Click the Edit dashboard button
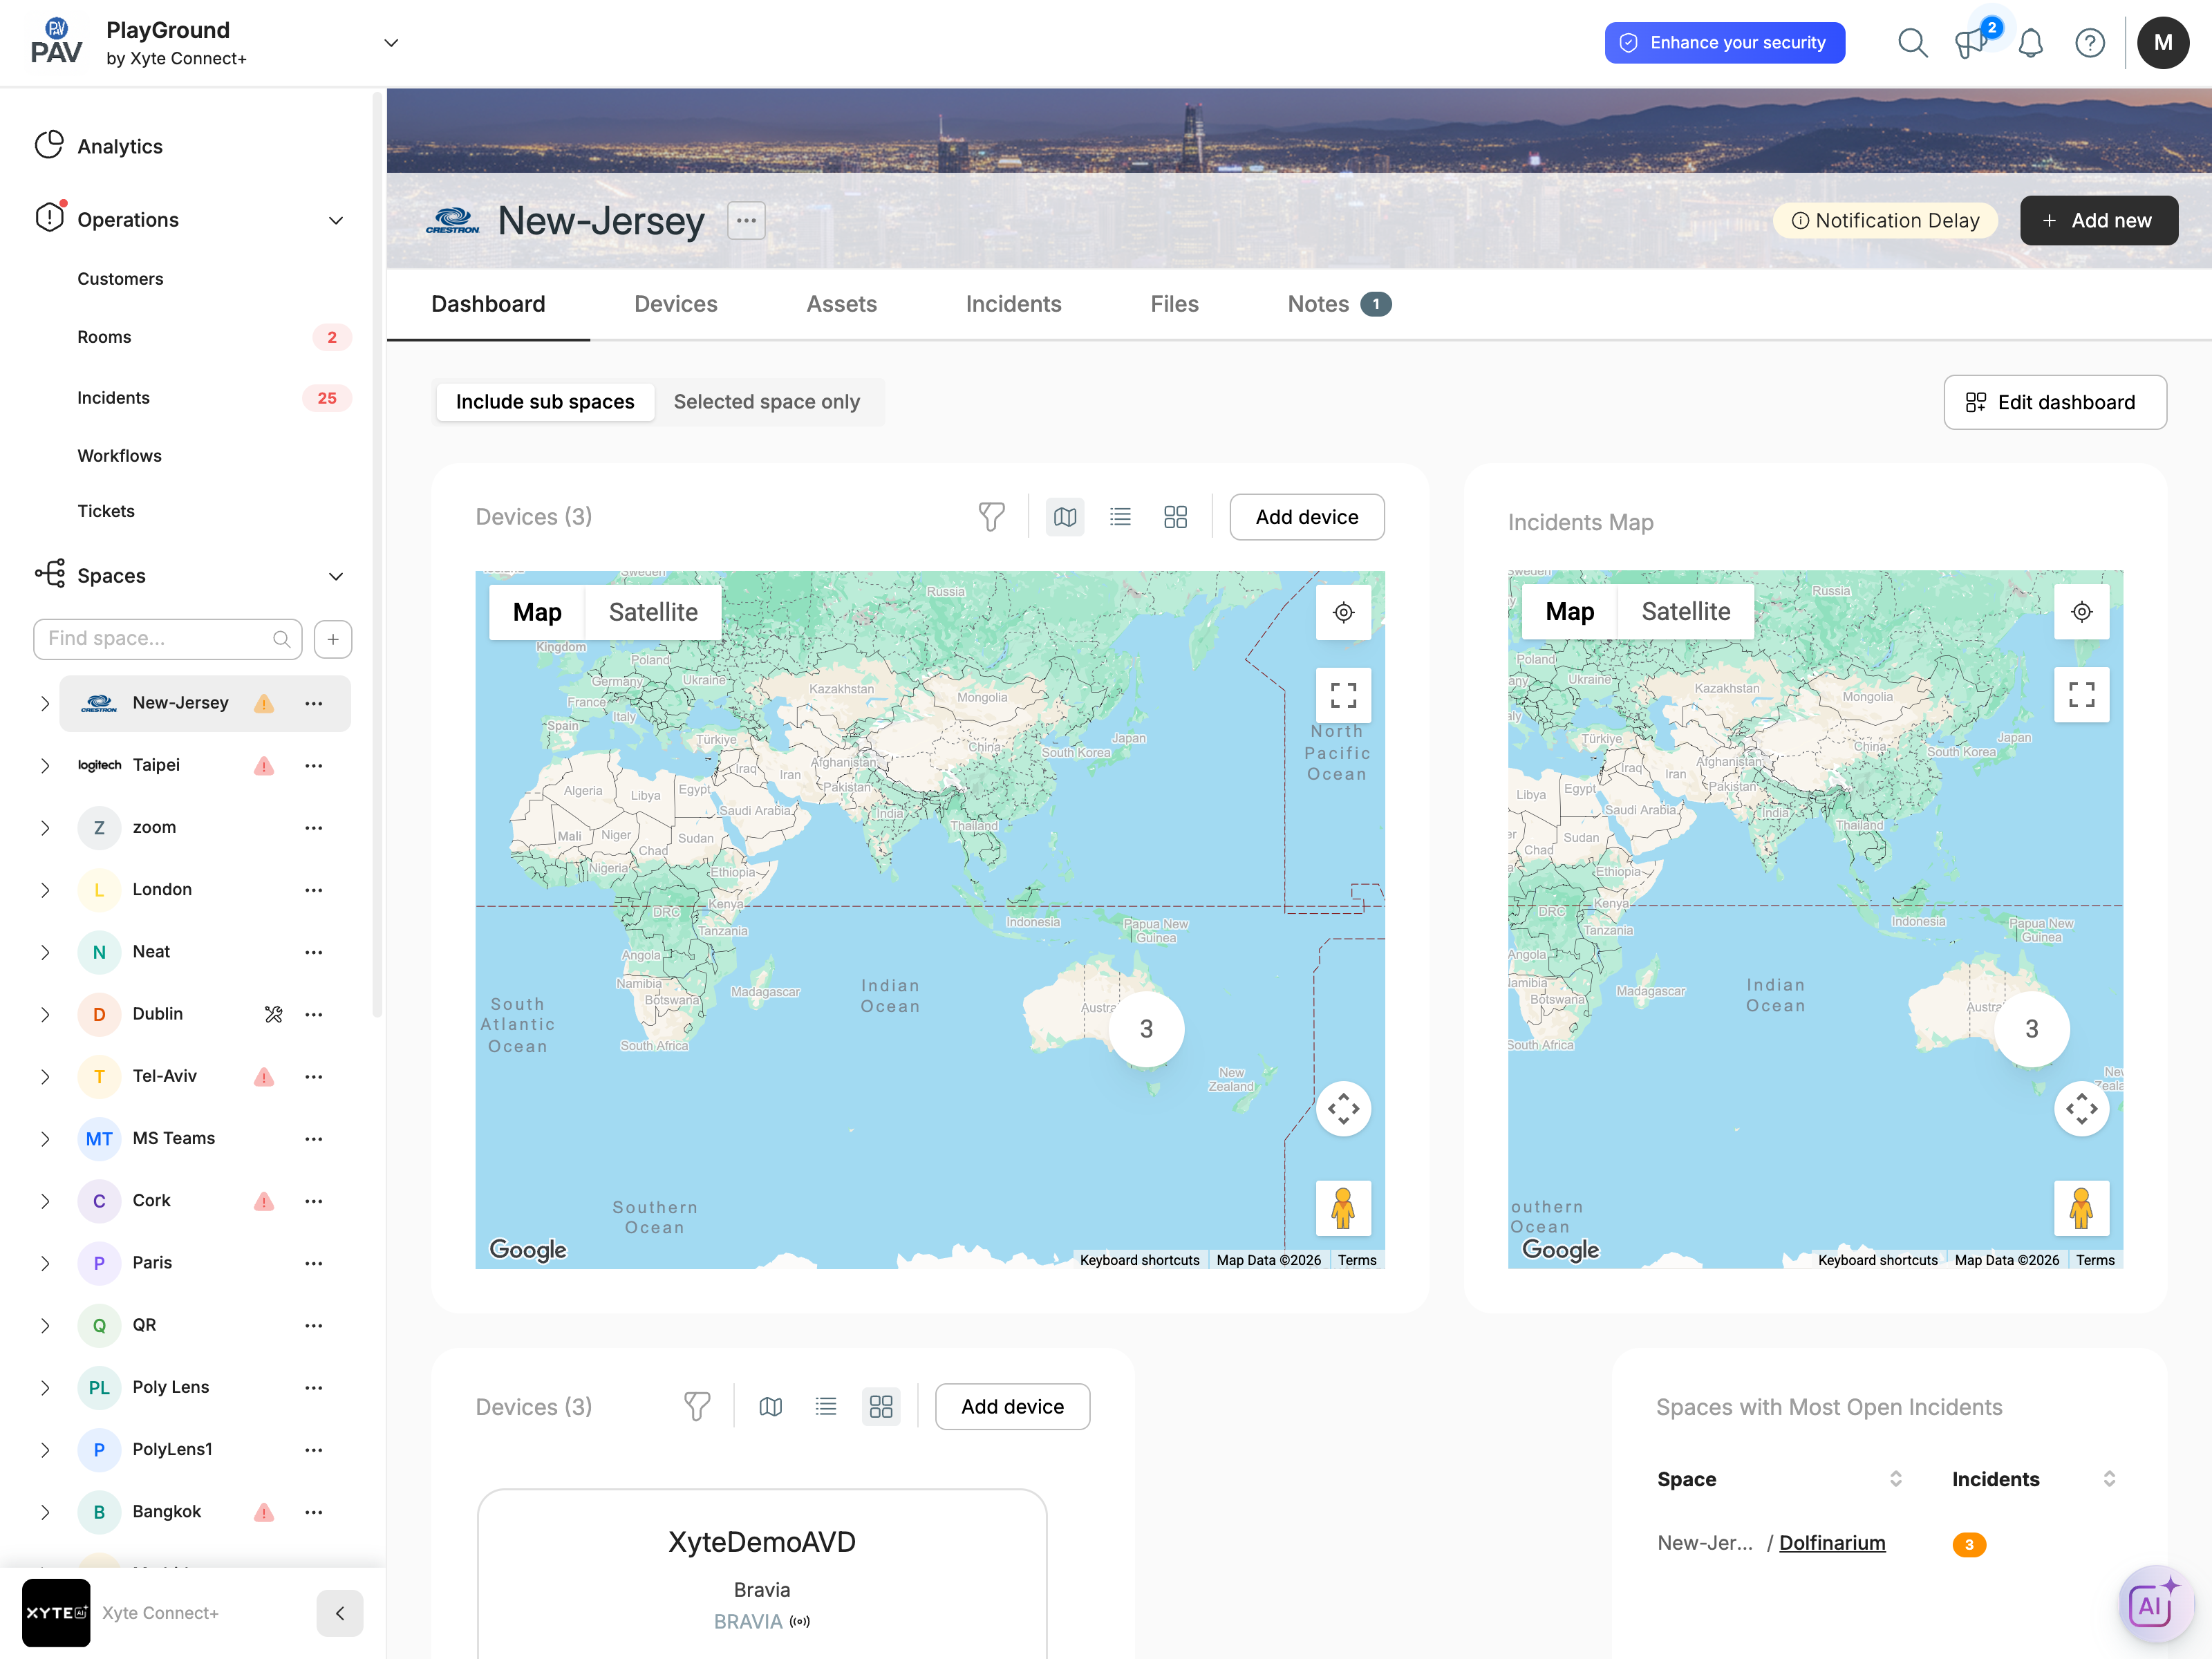2212x1659 pixels. [x=2054, y=402]
